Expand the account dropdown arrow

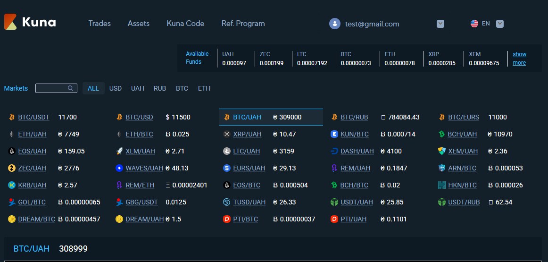pyautogui.click(x=440, y=24)
